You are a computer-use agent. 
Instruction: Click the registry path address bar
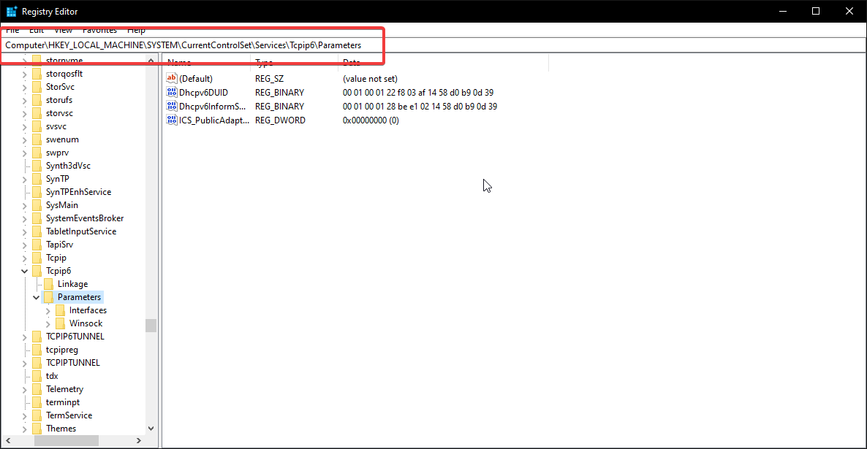tap(434, 45)
